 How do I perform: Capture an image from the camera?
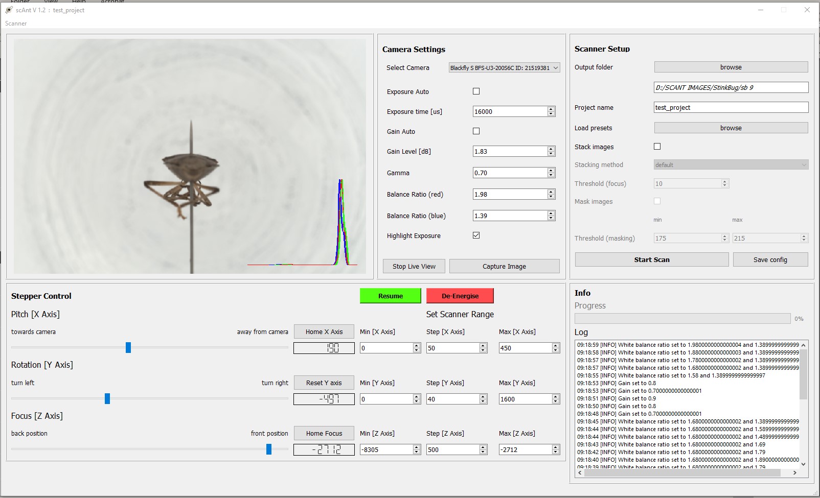pyautogui.click(x=504, y=266)
